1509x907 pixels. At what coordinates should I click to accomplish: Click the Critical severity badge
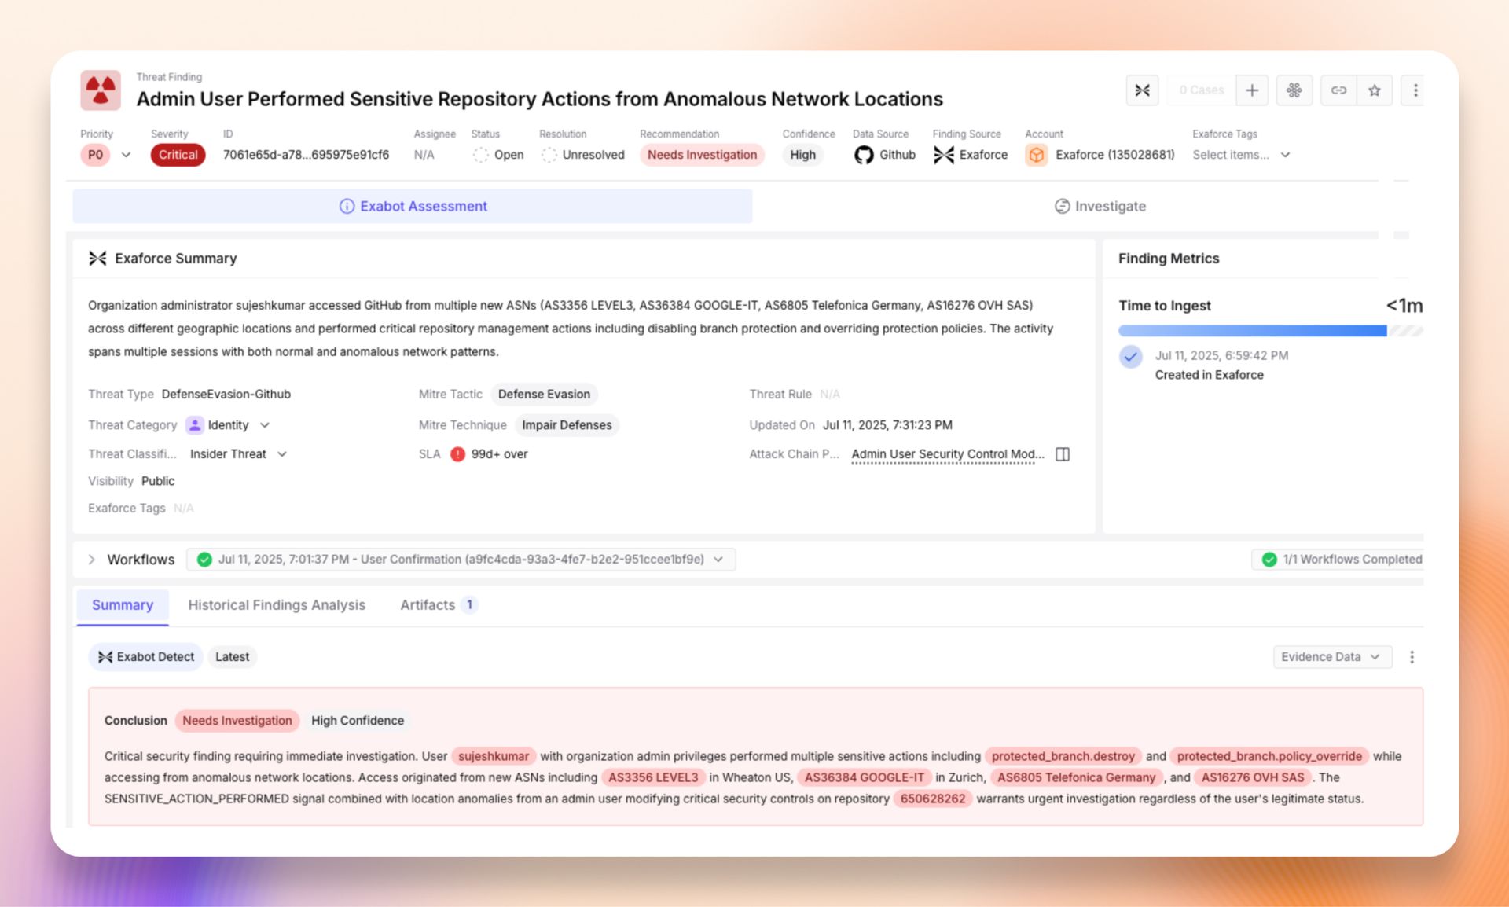pos(178,155)
